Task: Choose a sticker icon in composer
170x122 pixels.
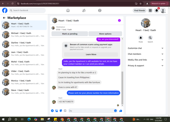Action: [x=61, y=111]
